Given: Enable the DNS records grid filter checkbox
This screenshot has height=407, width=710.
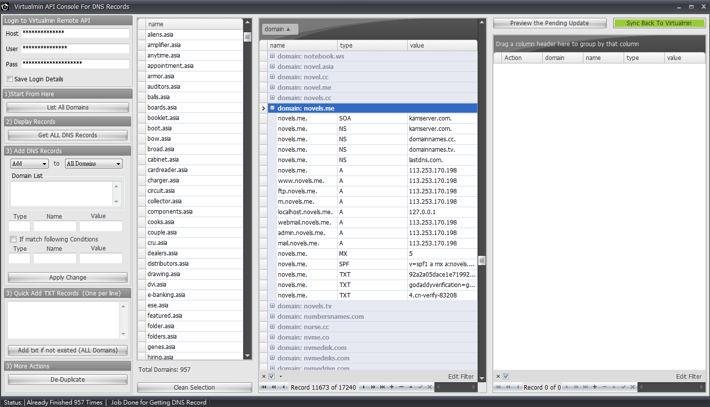Looking at the screenshot, I should click(x=272, y=376).
